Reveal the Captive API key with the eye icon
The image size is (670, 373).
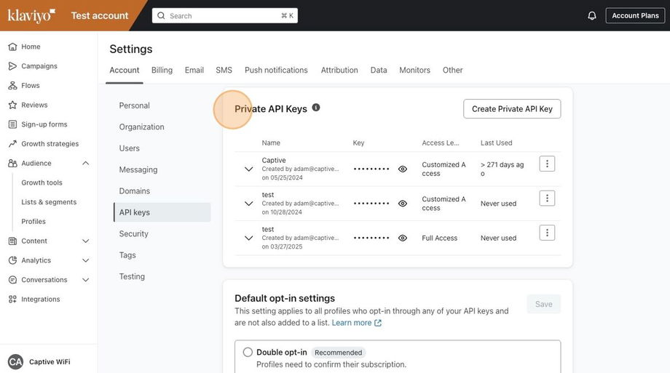(403, 169)
